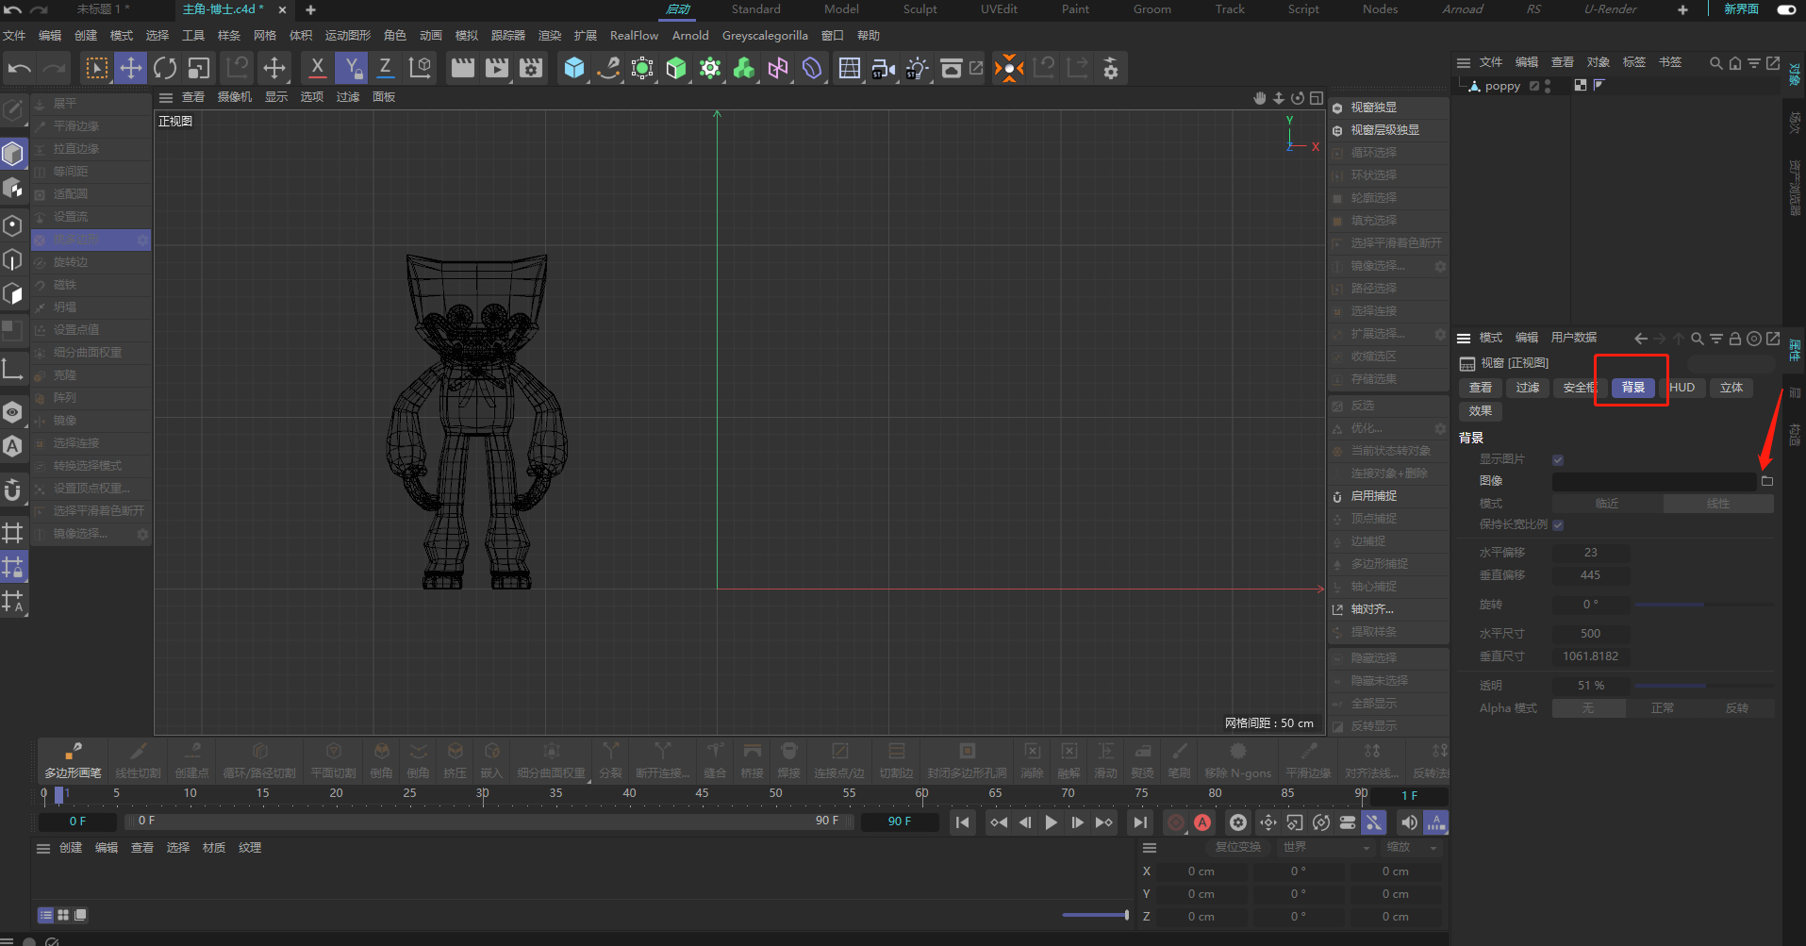Viewport: 1806px width, 946px height.
Task: Toggle the X axis lock icon
Action: point(317,68)
